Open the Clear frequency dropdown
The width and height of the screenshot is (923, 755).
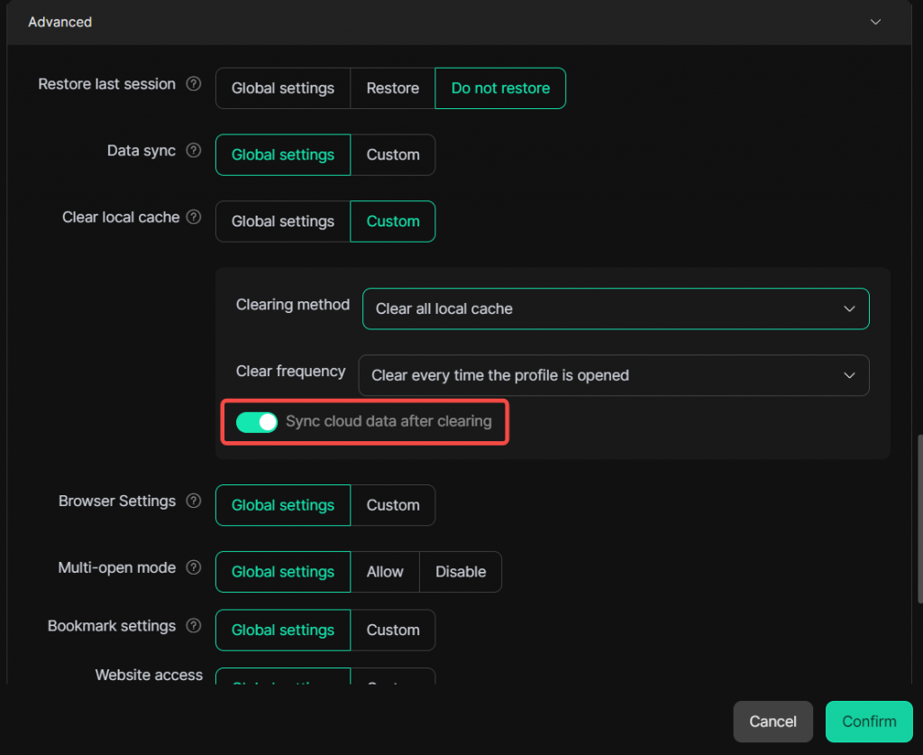[x=613, y=375]
